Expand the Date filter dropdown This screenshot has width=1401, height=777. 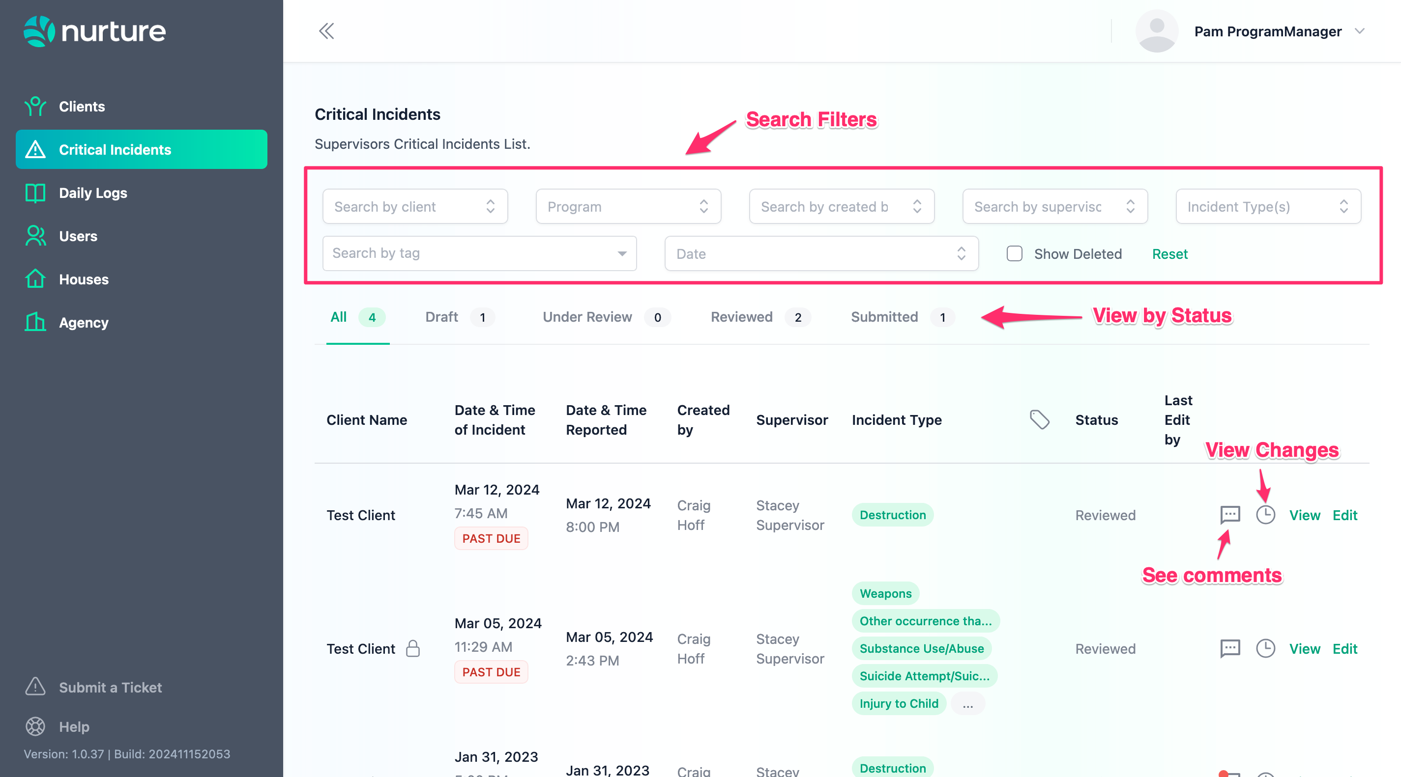point(821,254)
